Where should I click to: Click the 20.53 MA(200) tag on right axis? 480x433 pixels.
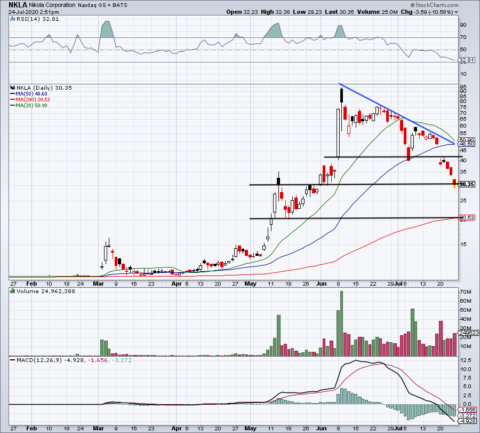click(x=467, y=218)
